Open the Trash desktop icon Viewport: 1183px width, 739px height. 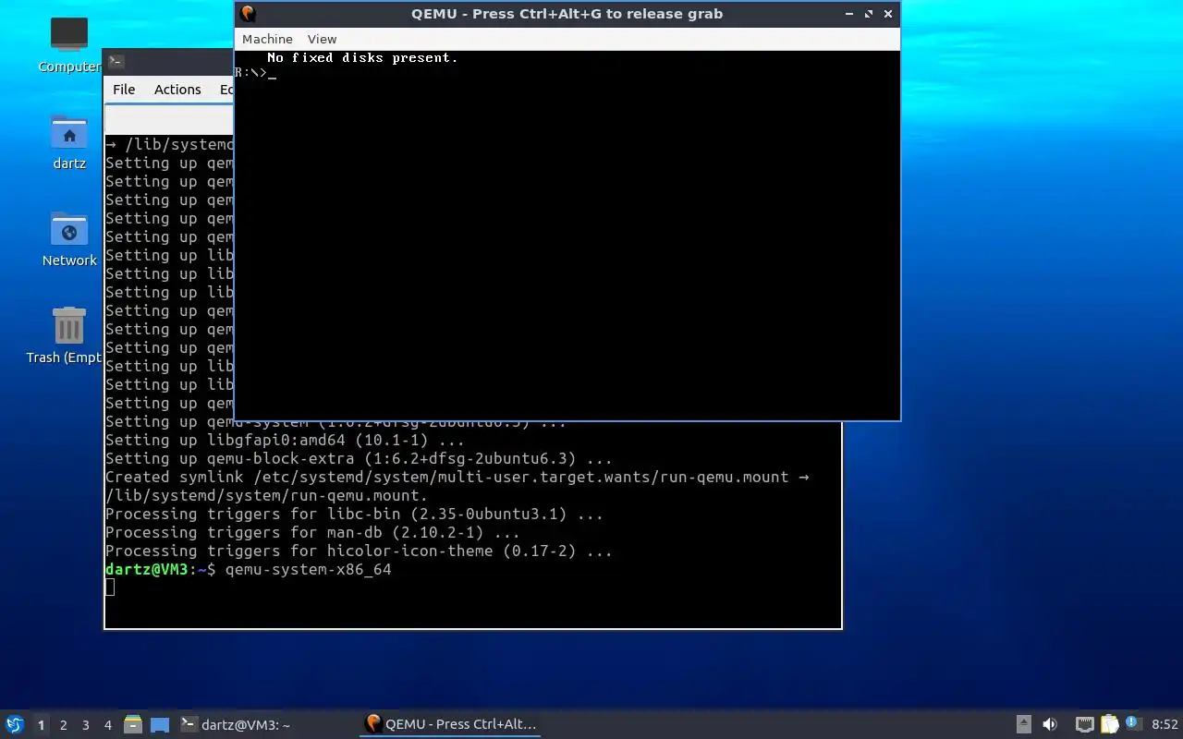(x=69, y=336)
